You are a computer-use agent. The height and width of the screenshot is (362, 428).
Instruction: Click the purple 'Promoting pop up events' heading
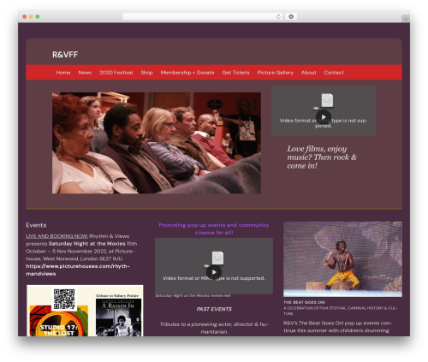coord(214,228)
